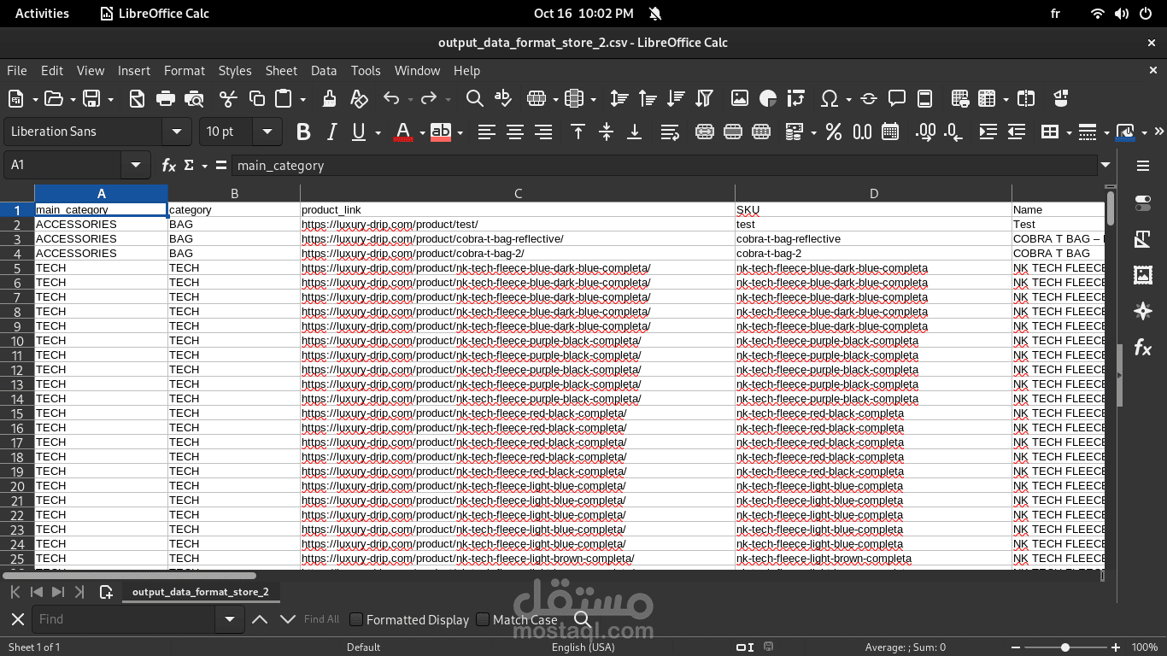Open the GNOME Activities overview
Viewport: 1167px width, 656px height.
pyautogui.click(x=43, y=13)
